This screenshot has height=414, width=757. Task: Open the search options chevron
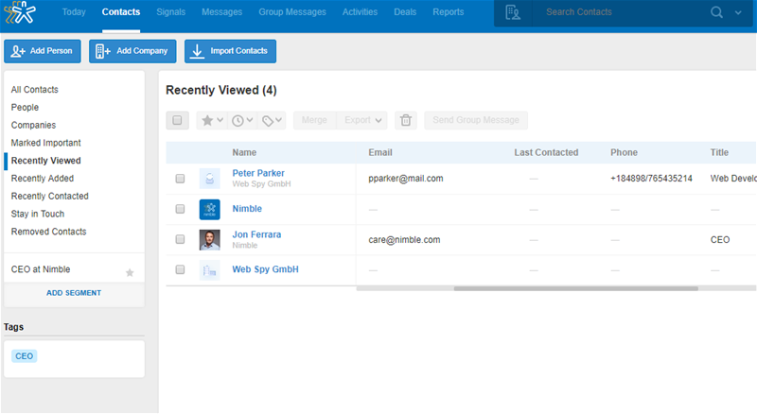[x=738, y=12]
